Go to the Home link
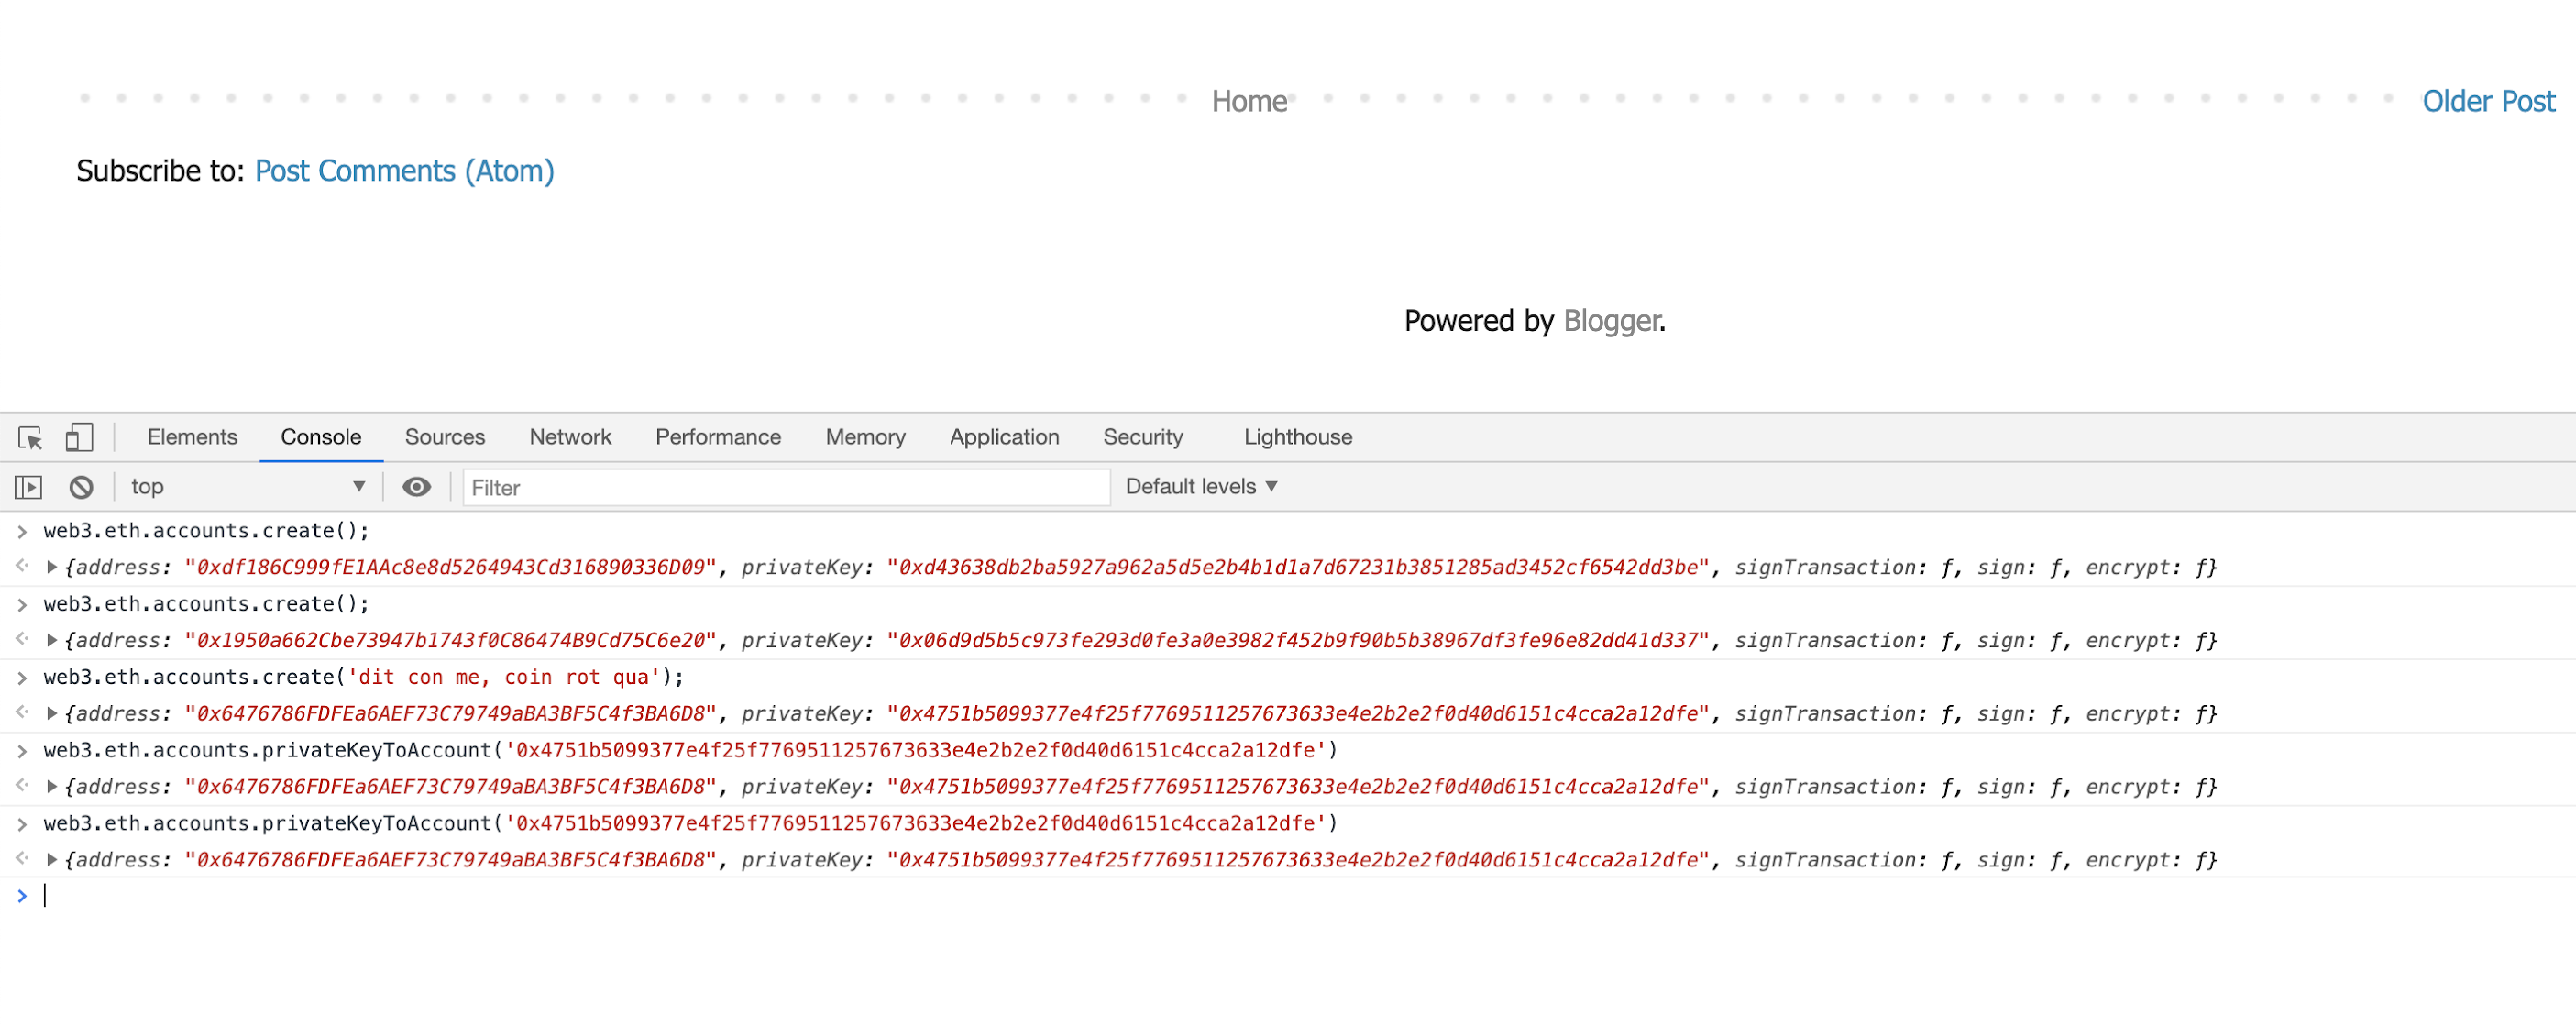 [x=1249, y=101]
